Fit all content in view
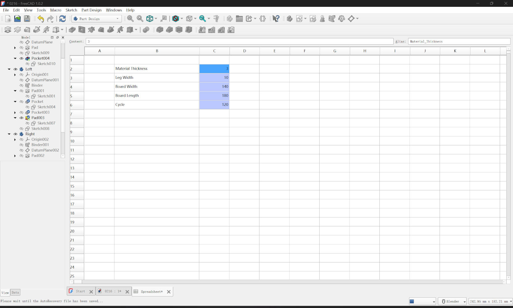 click(x=130, y=19)
